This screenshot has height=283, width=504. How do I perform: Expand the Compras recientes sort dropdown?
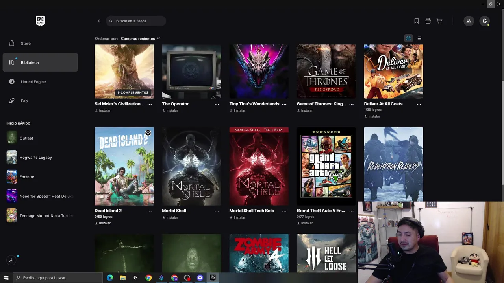click(141, 39)
